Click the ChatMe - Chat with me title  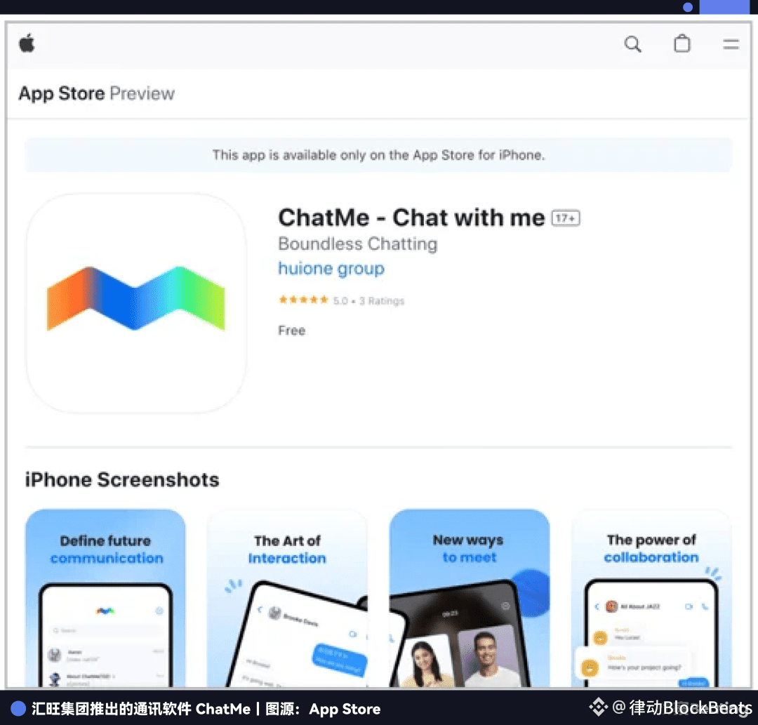[x=411, y=218]
